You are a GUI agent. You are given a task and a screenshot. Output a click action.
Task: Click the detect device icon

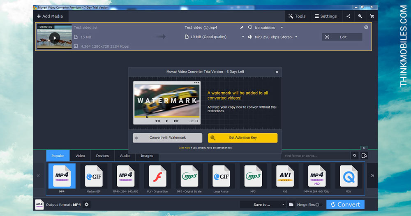point(364,156)
